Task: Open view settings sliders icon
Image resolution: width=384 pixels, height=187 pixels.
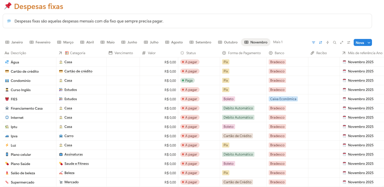Action: (348, 42)
